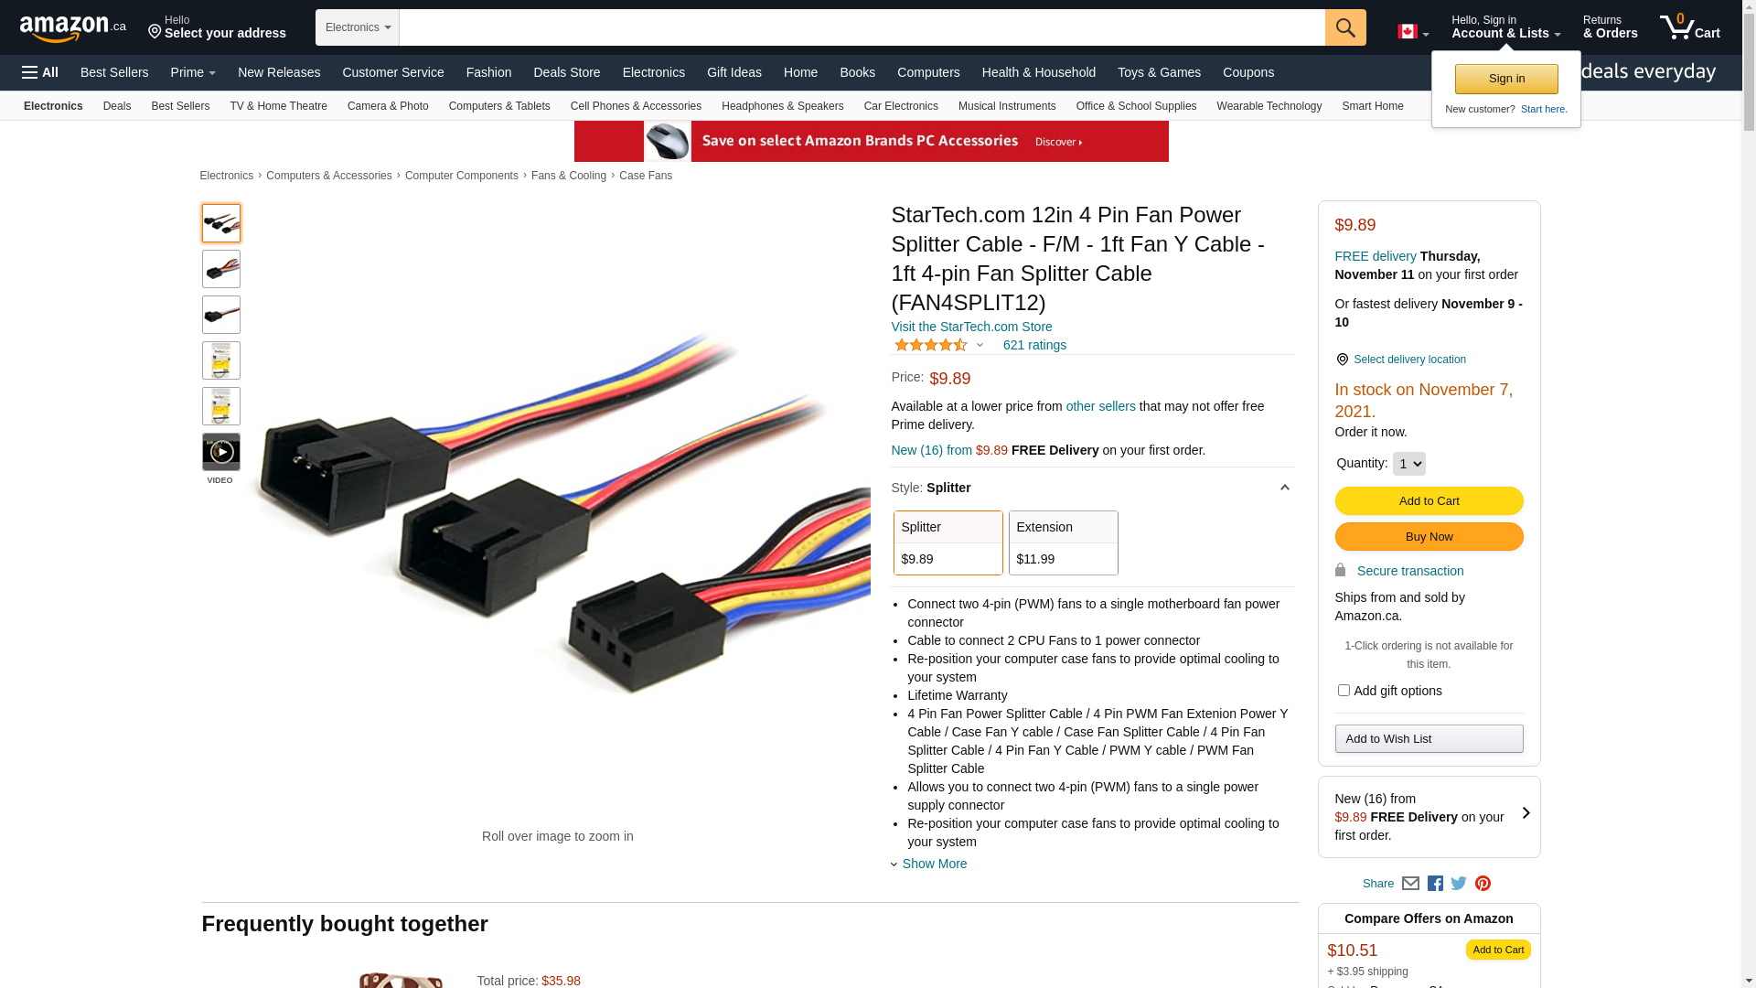Open the All hamburger menu
The width and height of the screenshot is (1756, 988).
pyautogui.click(x=40, y=72)
